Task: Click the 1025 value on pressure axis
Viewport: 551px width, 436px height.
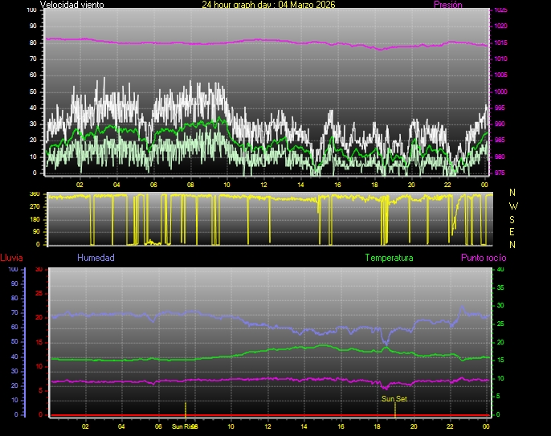Action: click(500, 10)
